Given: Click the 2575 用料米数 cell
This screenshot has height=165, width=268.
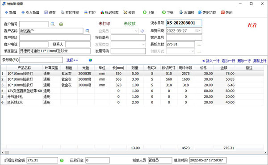Looking at the screenshot, I should coord(186,74).
